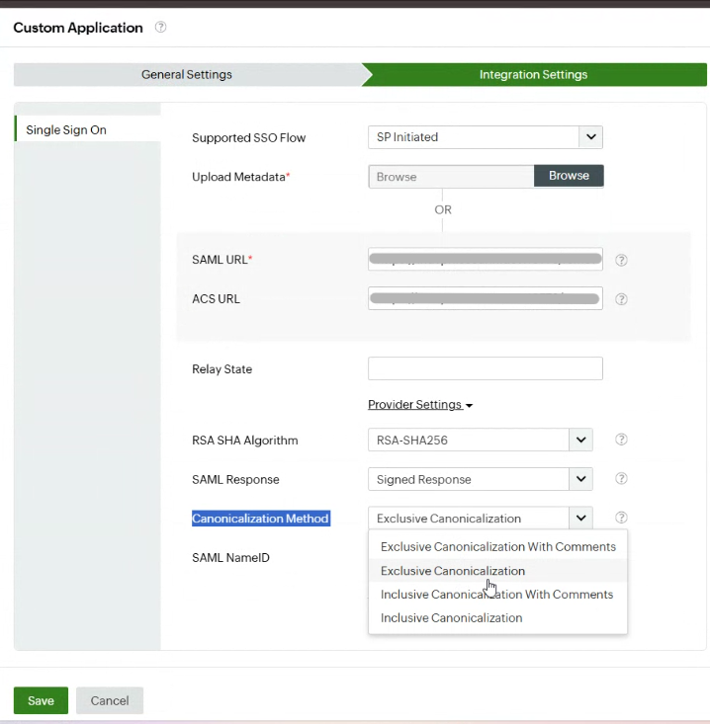Screen dimensions: 710x724
Task: Collapse the Canonicalization Method dropdown arrow
Action: pyautogui.click(x=580, y=518)
